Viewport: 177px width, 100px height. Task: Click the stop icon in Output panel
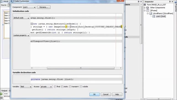(1, 98)
